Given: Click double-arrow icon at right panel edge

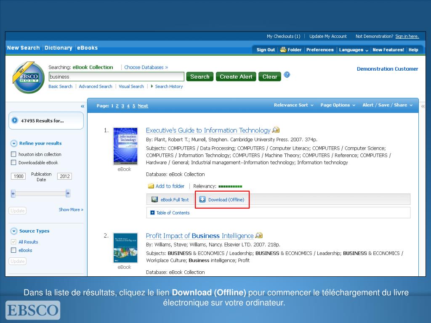Looking at the screenshot, I should click(x=423, y=106).
